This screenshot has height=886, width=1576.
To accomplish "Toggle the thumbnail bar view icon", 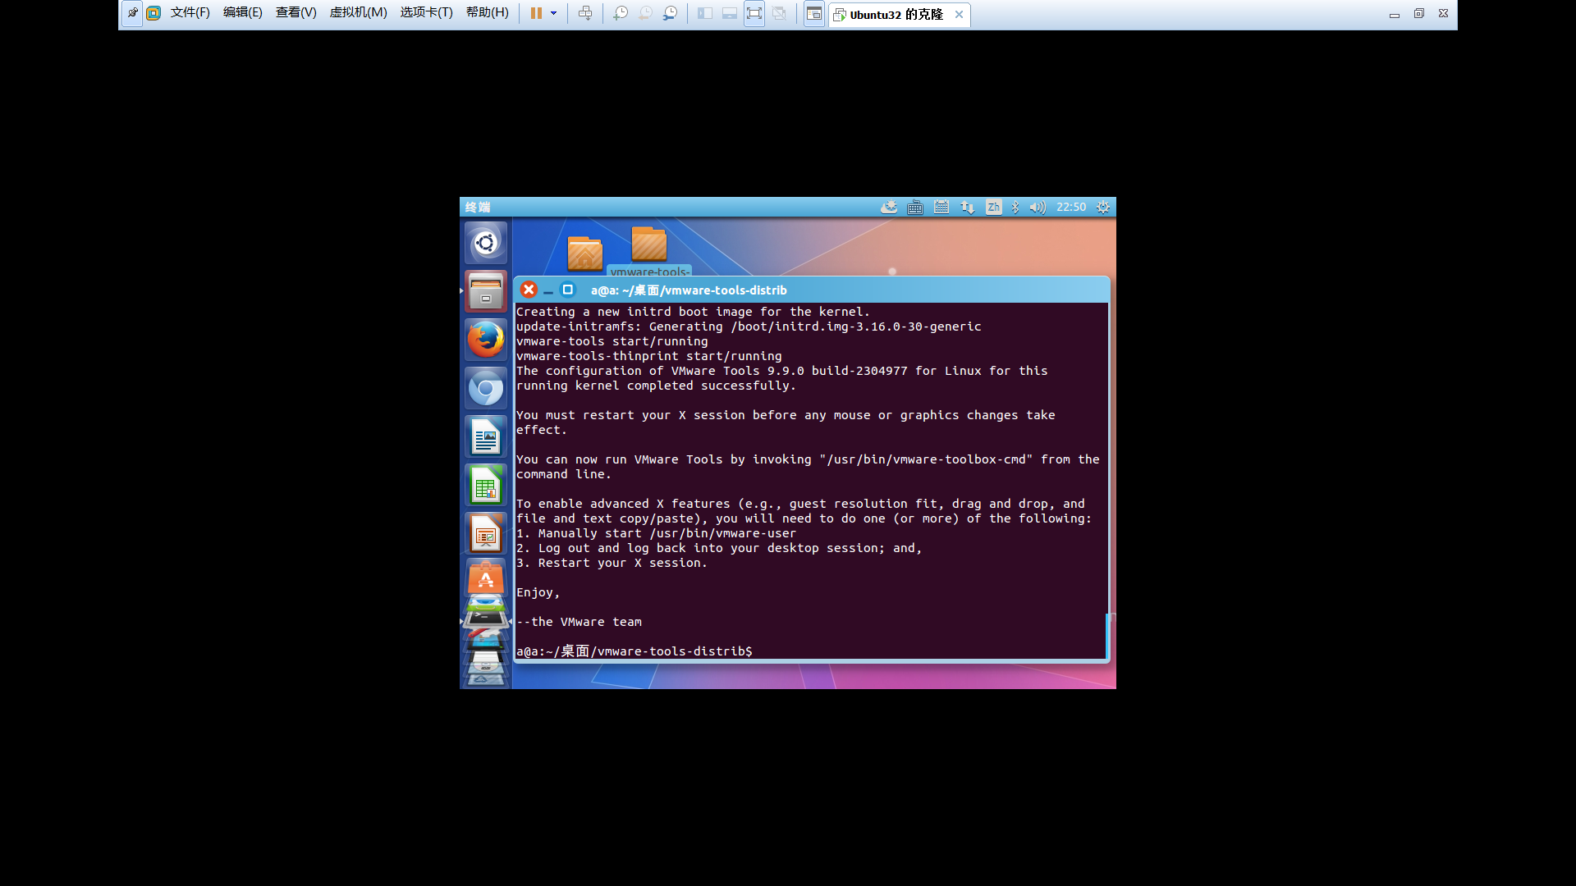I will pos(729,13).
